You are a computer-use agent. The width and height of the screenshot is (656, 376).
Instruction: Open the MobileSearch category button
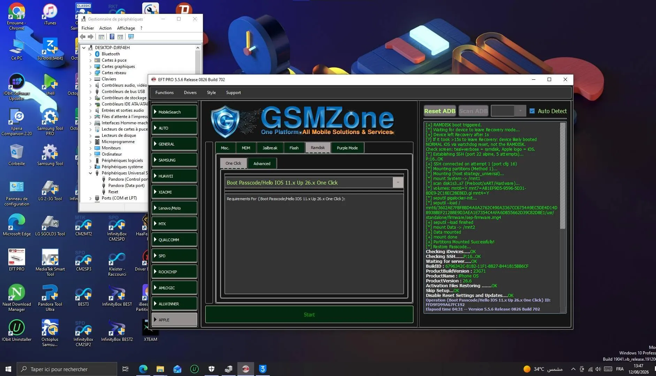pos(174,112)
